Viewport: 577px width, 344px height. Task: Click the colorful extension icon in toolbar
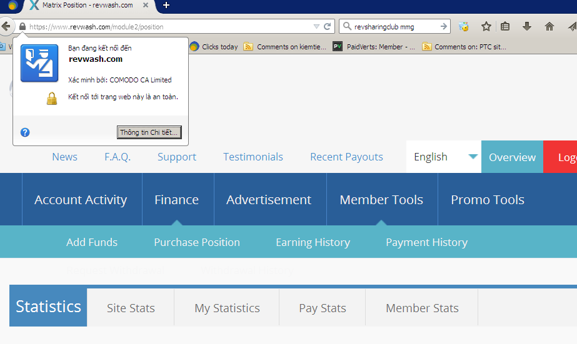point(464,26)
